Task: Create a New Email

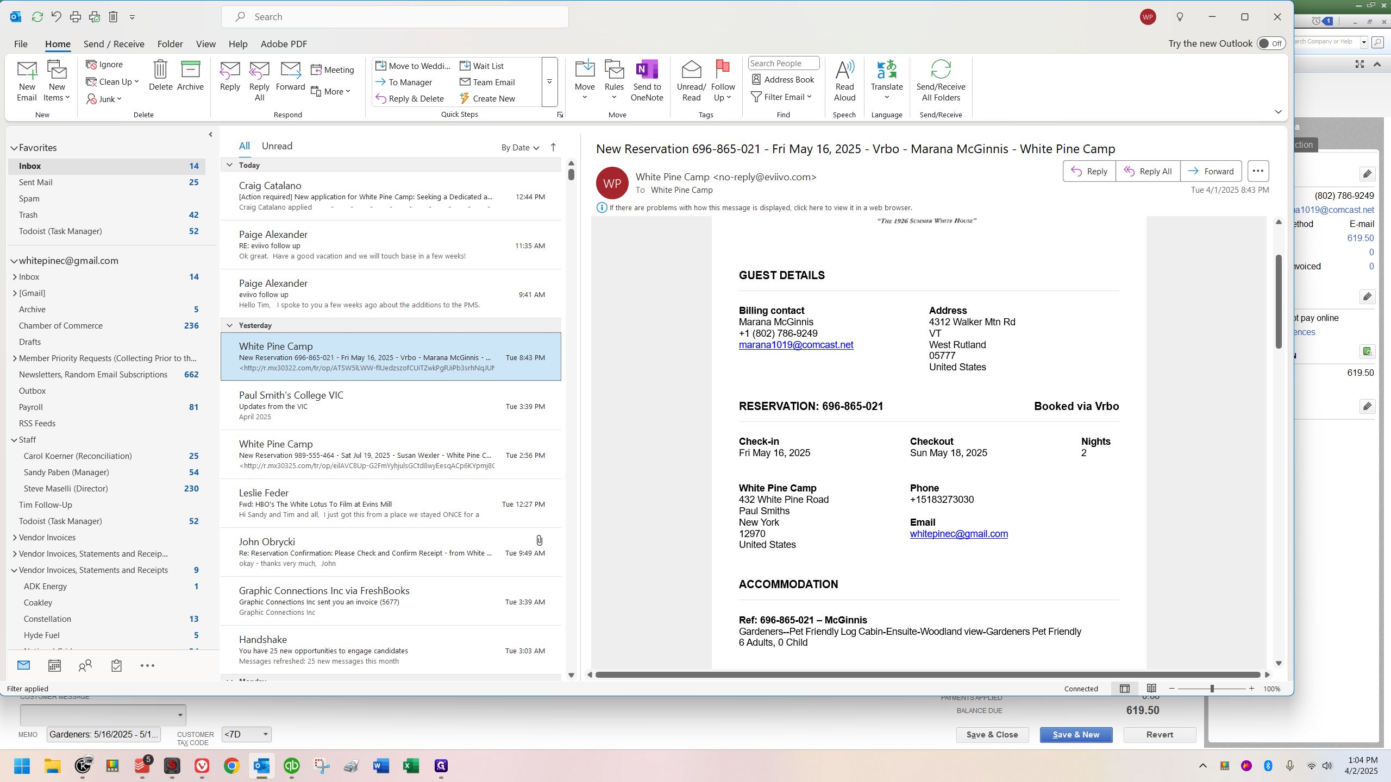Action: click(x=27, y=81)
